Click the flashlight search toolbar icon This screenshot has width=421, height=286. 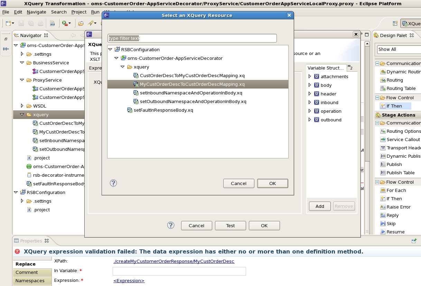coord(90,23)
